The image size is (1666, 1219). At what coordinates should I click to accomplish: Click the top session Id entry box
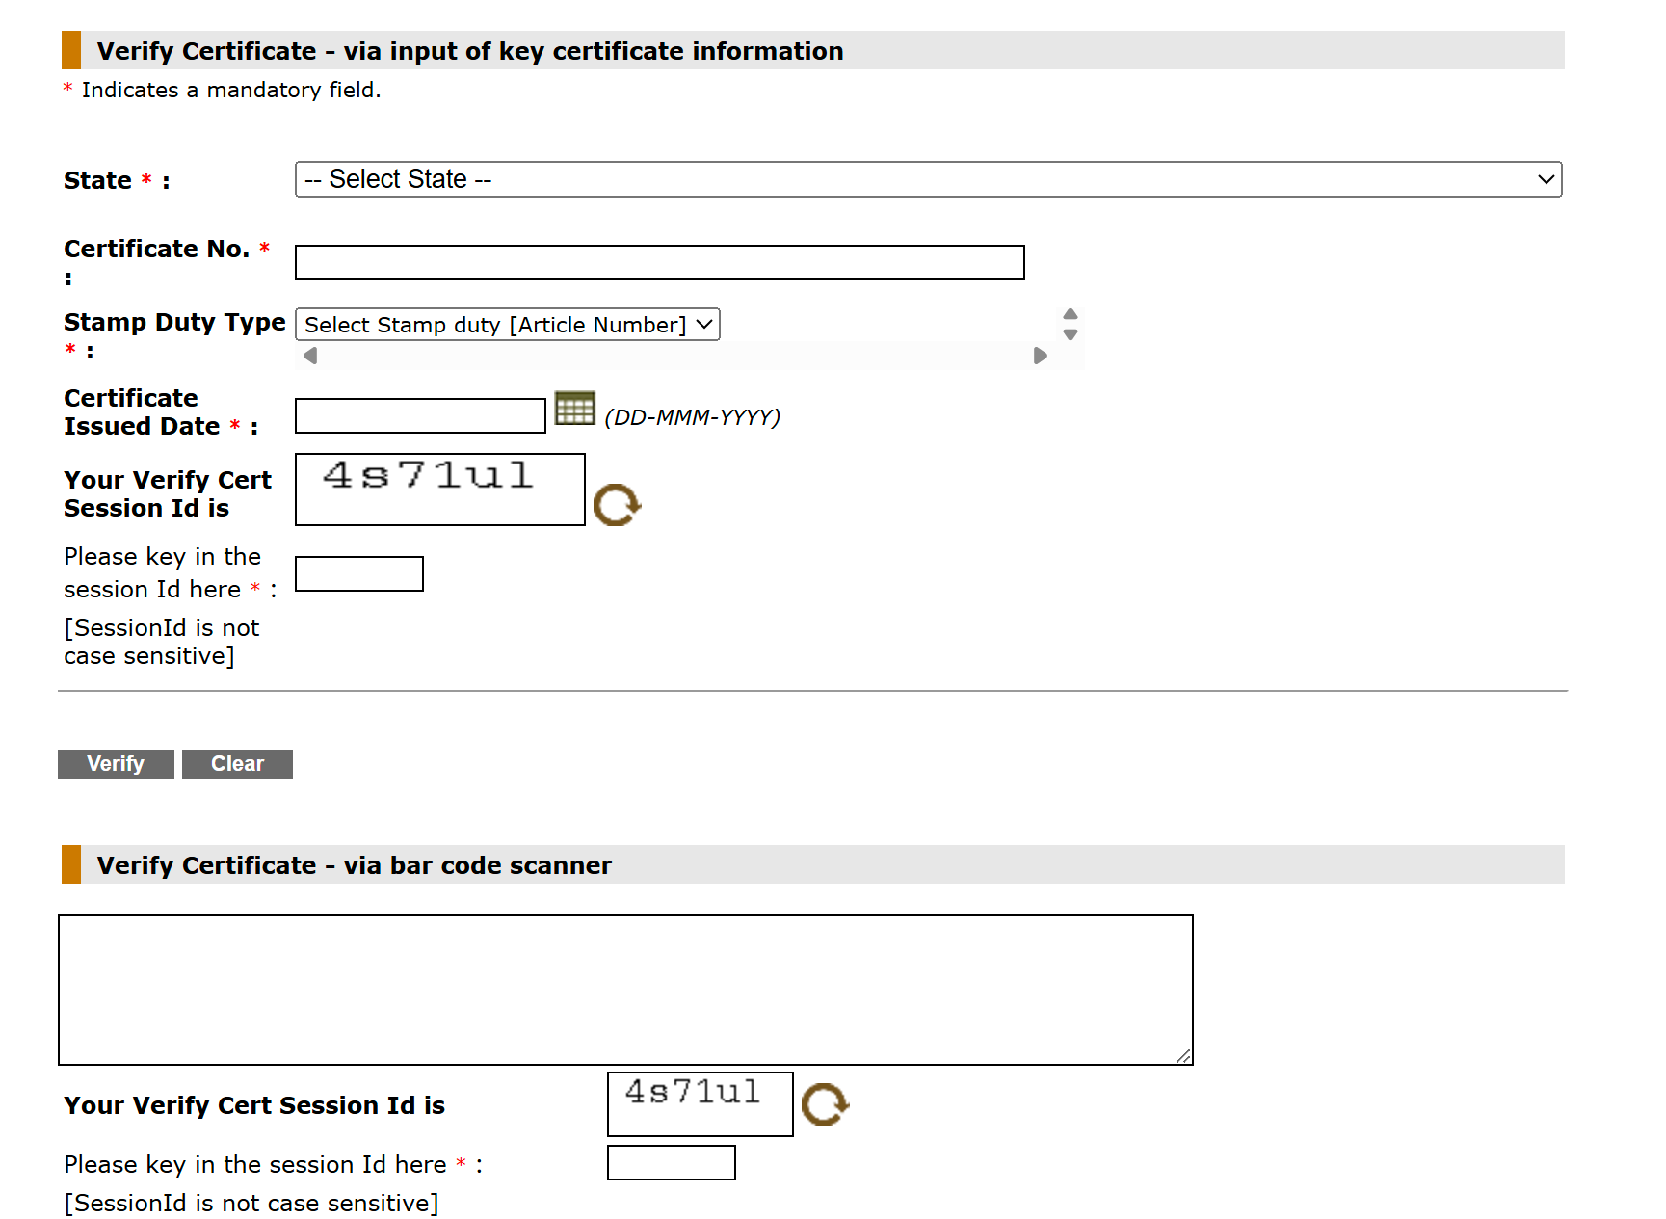click(x=358, y=573)
